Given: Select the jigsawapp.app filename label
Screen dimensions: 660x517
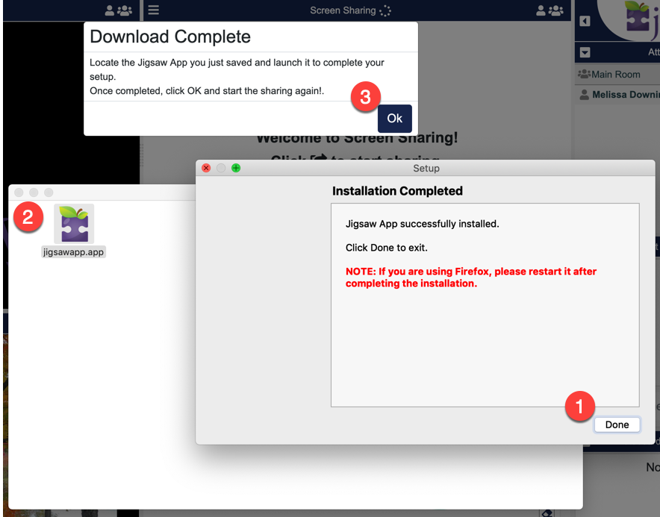Looking at the screenshot, I should (x=74, y=252).
